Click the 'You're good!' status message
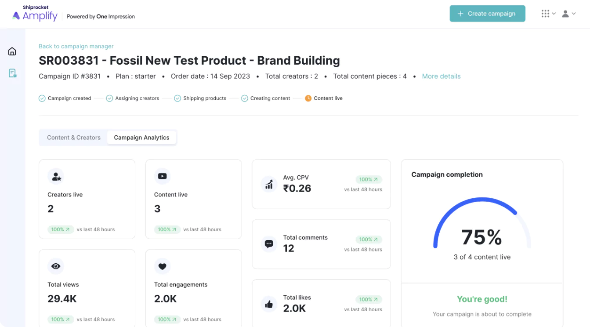This screenshot has height=327, width=590. pyautogui.click(x=482, y=299)
